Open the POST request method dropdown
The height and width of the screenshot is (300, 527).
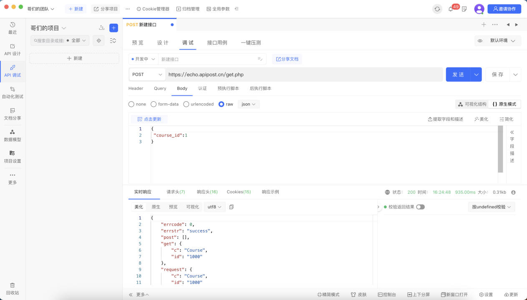click(147, 75)
